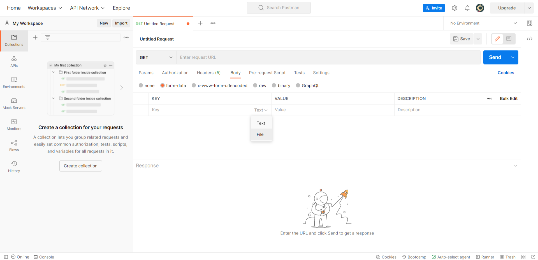
Task: Open the help question mark icon
Action: [533, 257]
